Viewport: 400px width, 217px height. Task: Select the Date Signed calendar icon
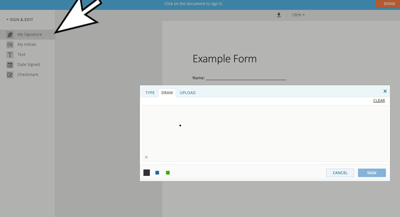10,64
